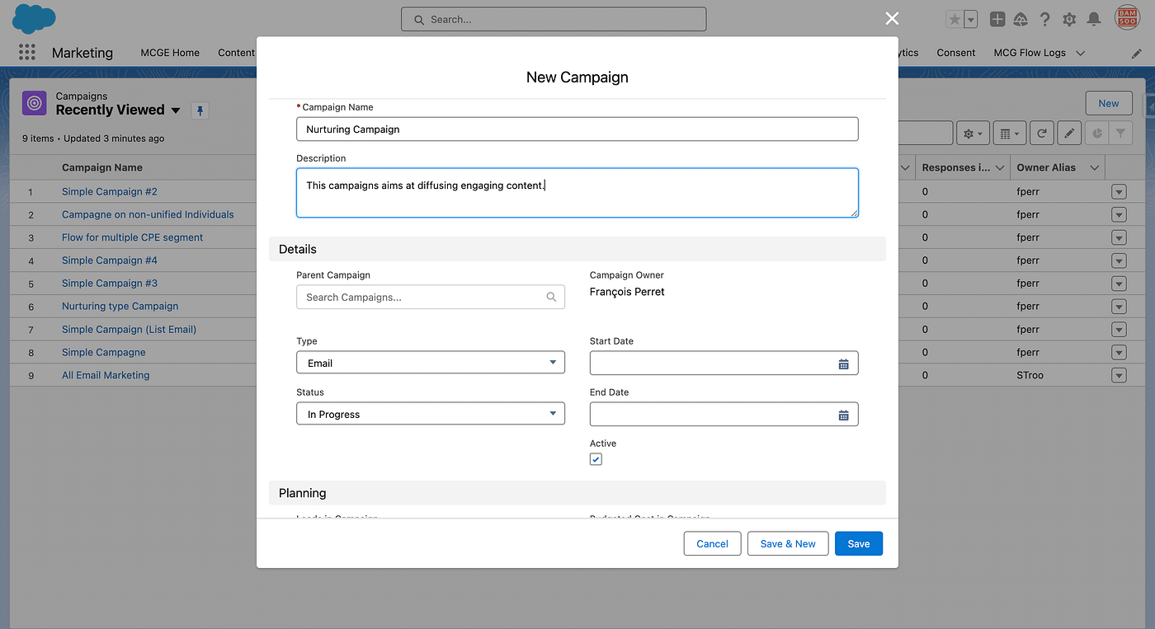Open the End Date calendar picker

point(843,415)
